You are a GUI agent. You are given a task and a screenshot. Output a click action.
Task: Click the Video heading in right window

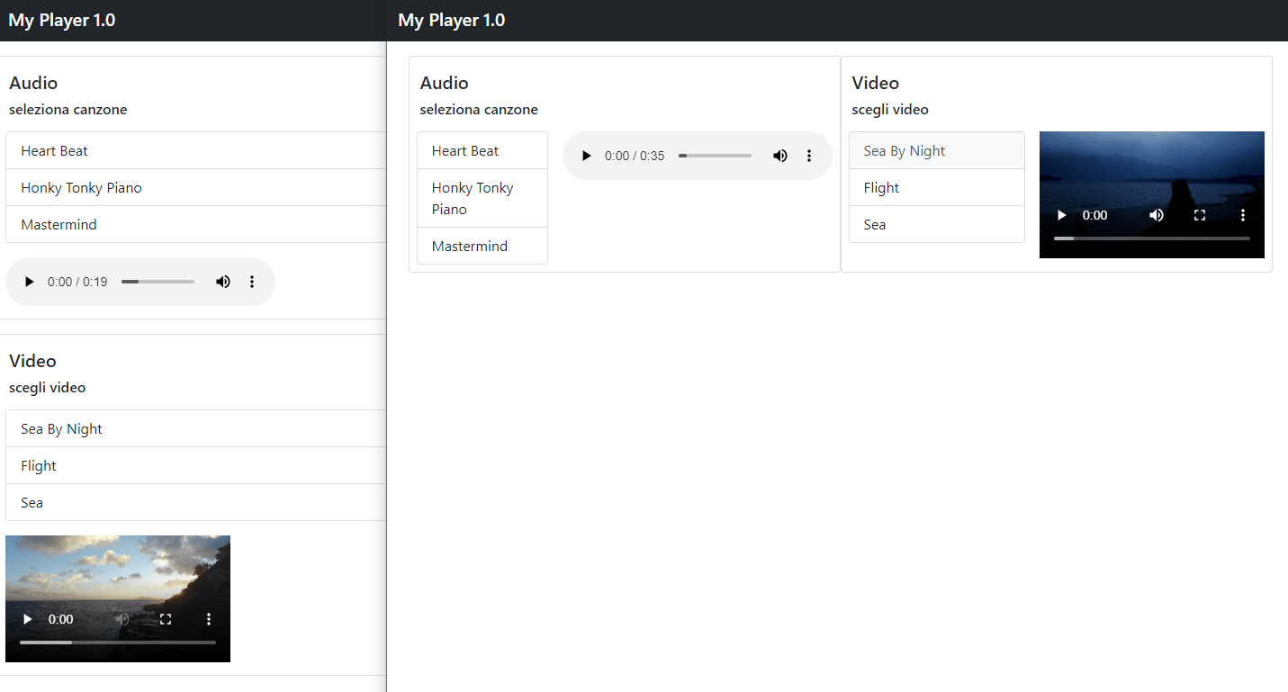pos(876,83)
